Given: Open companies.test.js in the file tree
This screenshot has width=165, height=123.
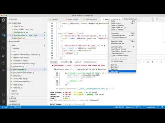Looking at the screenshot, I should (21, 60).
